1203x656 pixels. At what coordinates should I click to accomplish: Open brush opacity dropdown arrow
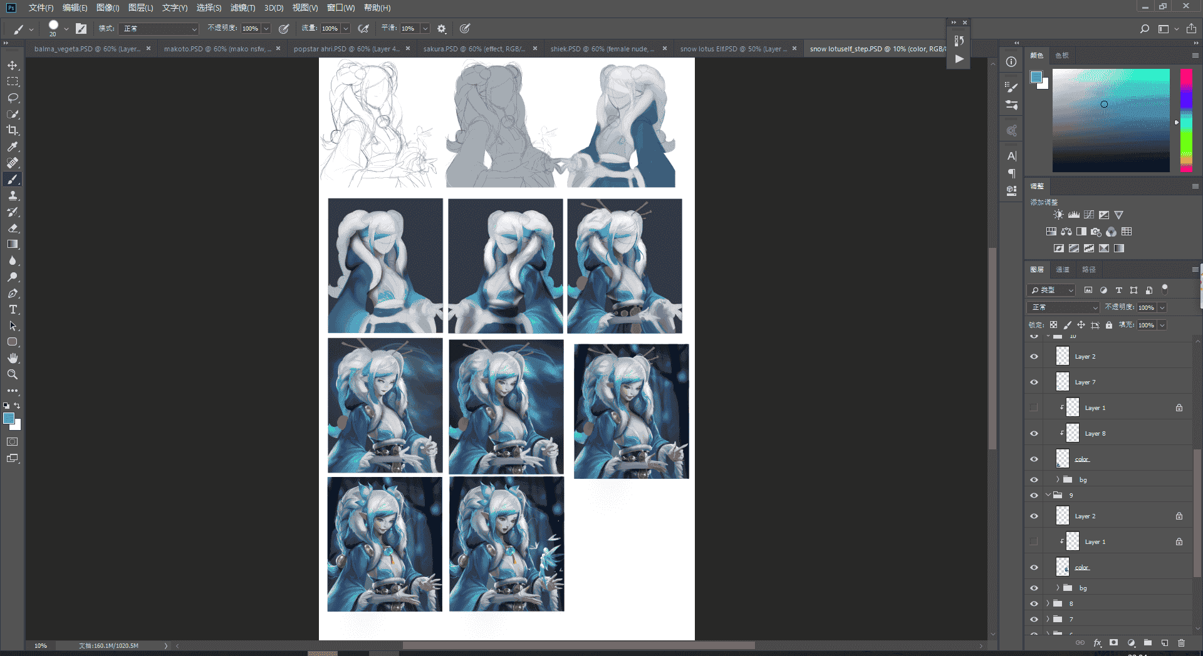(x=266, y=29)
